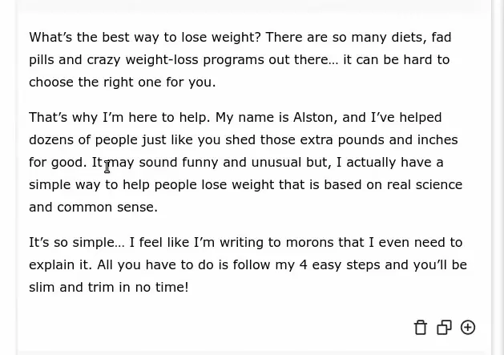Click the paragraph starting "It's so simple"
504x355 pixels.
(240, 264)
